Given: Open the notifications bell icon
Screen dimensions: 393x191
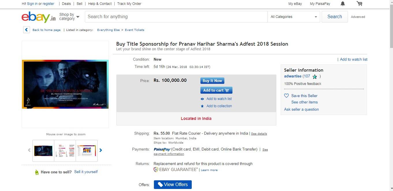Looking at the screenshot, I should pyautogui.click(x=343, y=4).
